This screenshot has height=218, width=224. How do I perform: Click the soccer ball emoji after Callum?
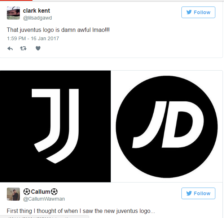click(54, 192)
